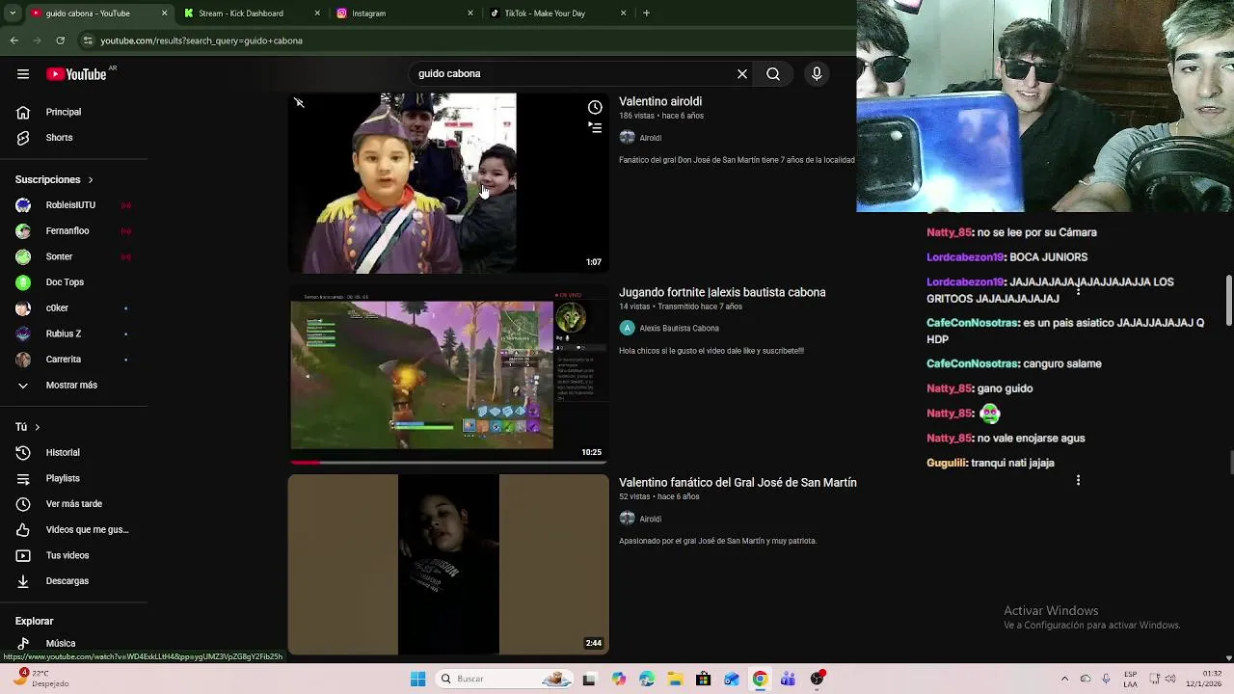Show hidden tray icons chevron
This screenshot has width=1234, height=694.
click(1064, 679)
